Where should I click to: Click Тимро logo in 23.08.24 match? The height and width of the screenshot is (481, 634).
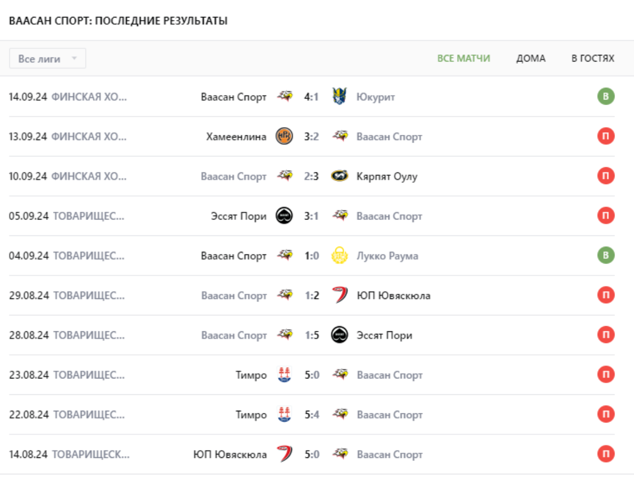pyautogui.click(x=285, y=375)
